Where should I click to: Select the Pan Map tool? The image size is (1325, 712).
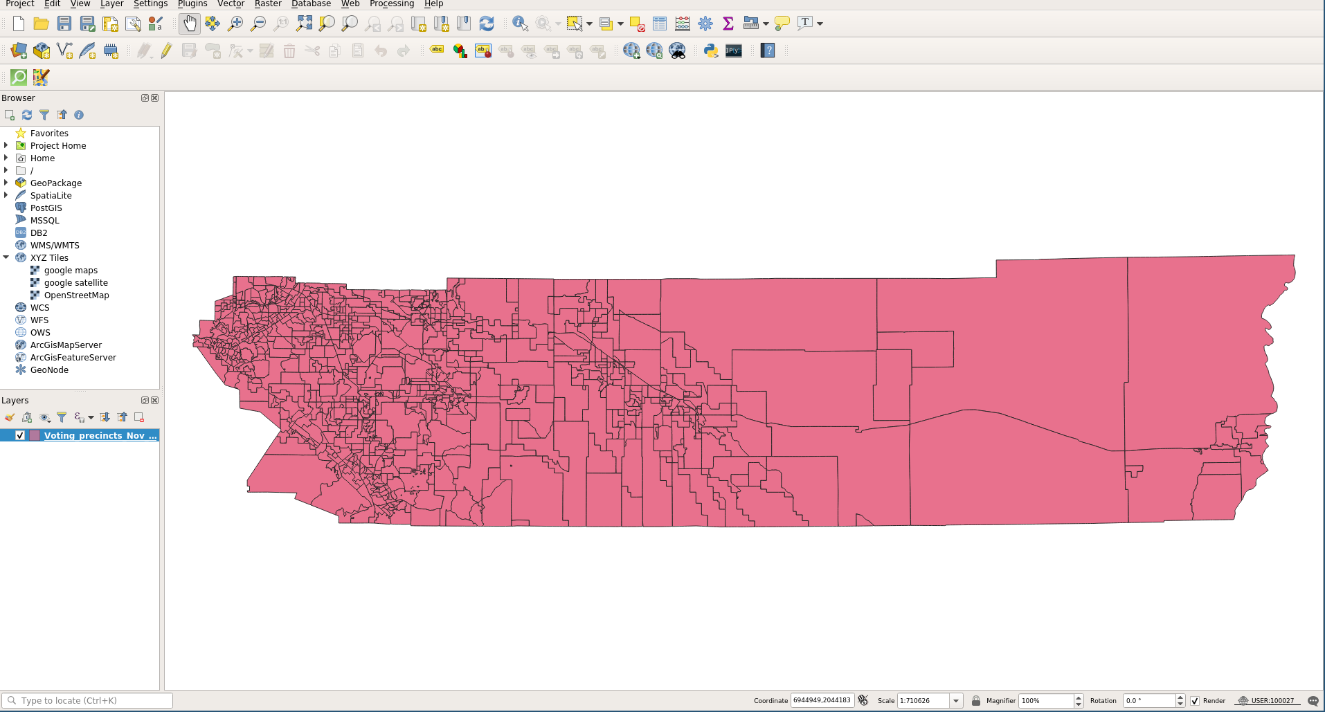coord(190,23)
